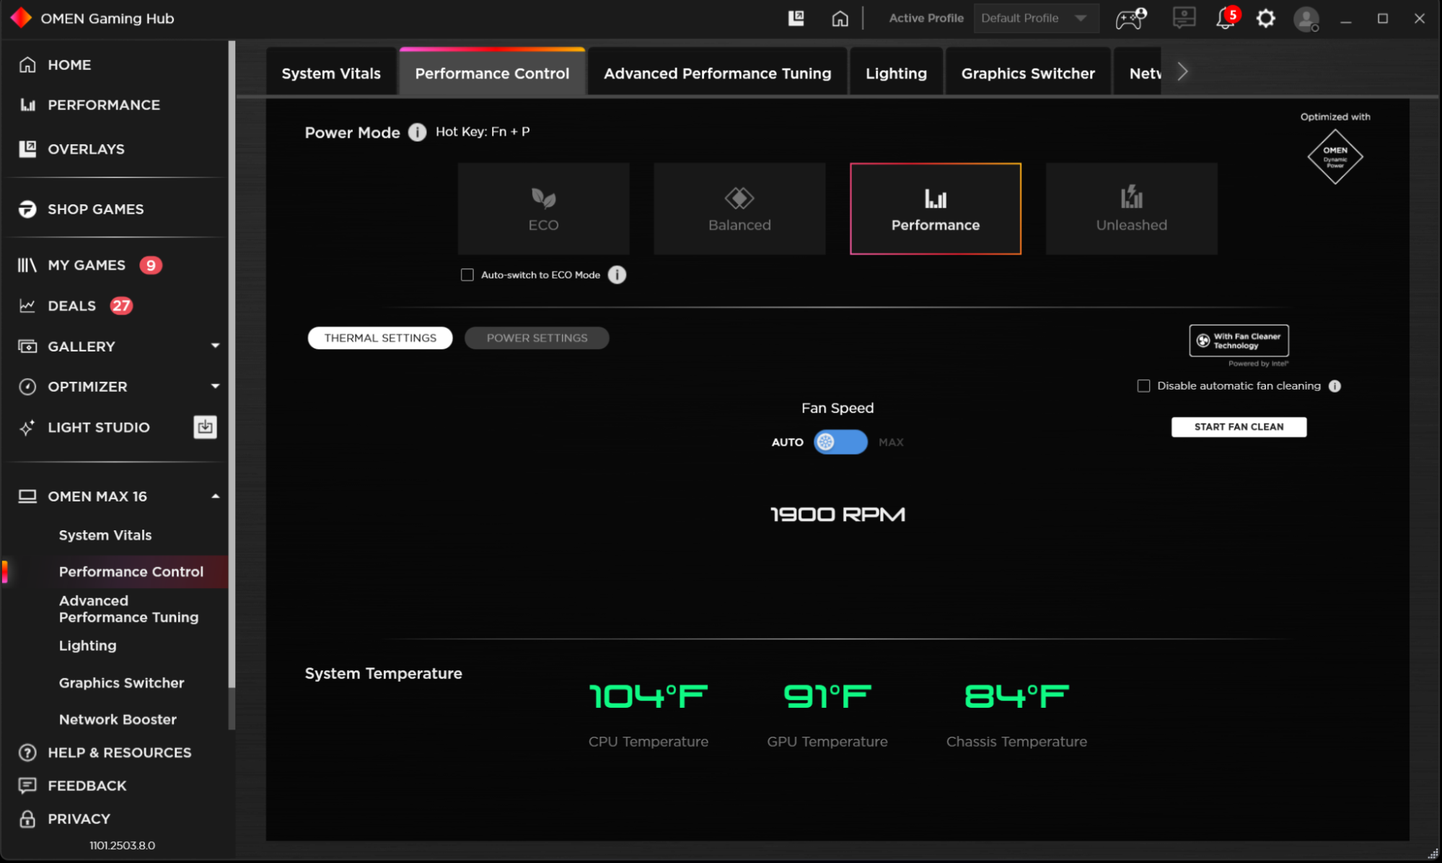Check Disable automatic fan cleaning
The image size is (1442, 863).
click(1143, 386)
